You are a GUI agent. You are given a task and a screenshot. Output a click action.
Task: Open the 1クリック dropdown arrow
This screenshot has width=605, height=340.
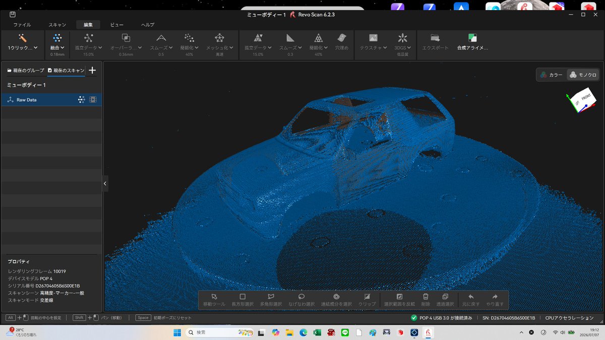[x=36, y=48]
